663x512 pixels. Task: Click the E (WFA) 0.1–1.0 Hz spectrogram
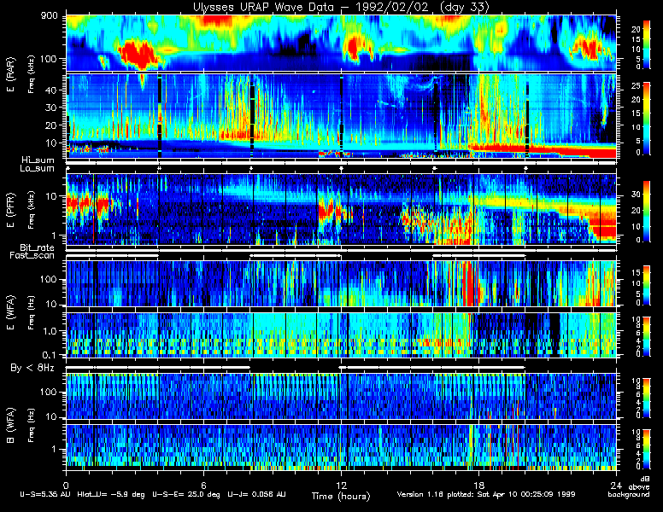341,335
